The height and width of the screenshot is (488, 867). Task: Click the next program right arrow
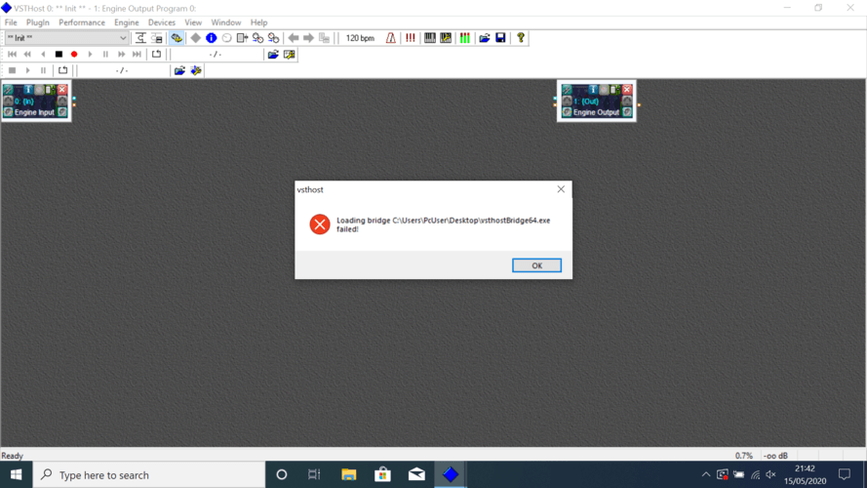(x=308, y=38)
